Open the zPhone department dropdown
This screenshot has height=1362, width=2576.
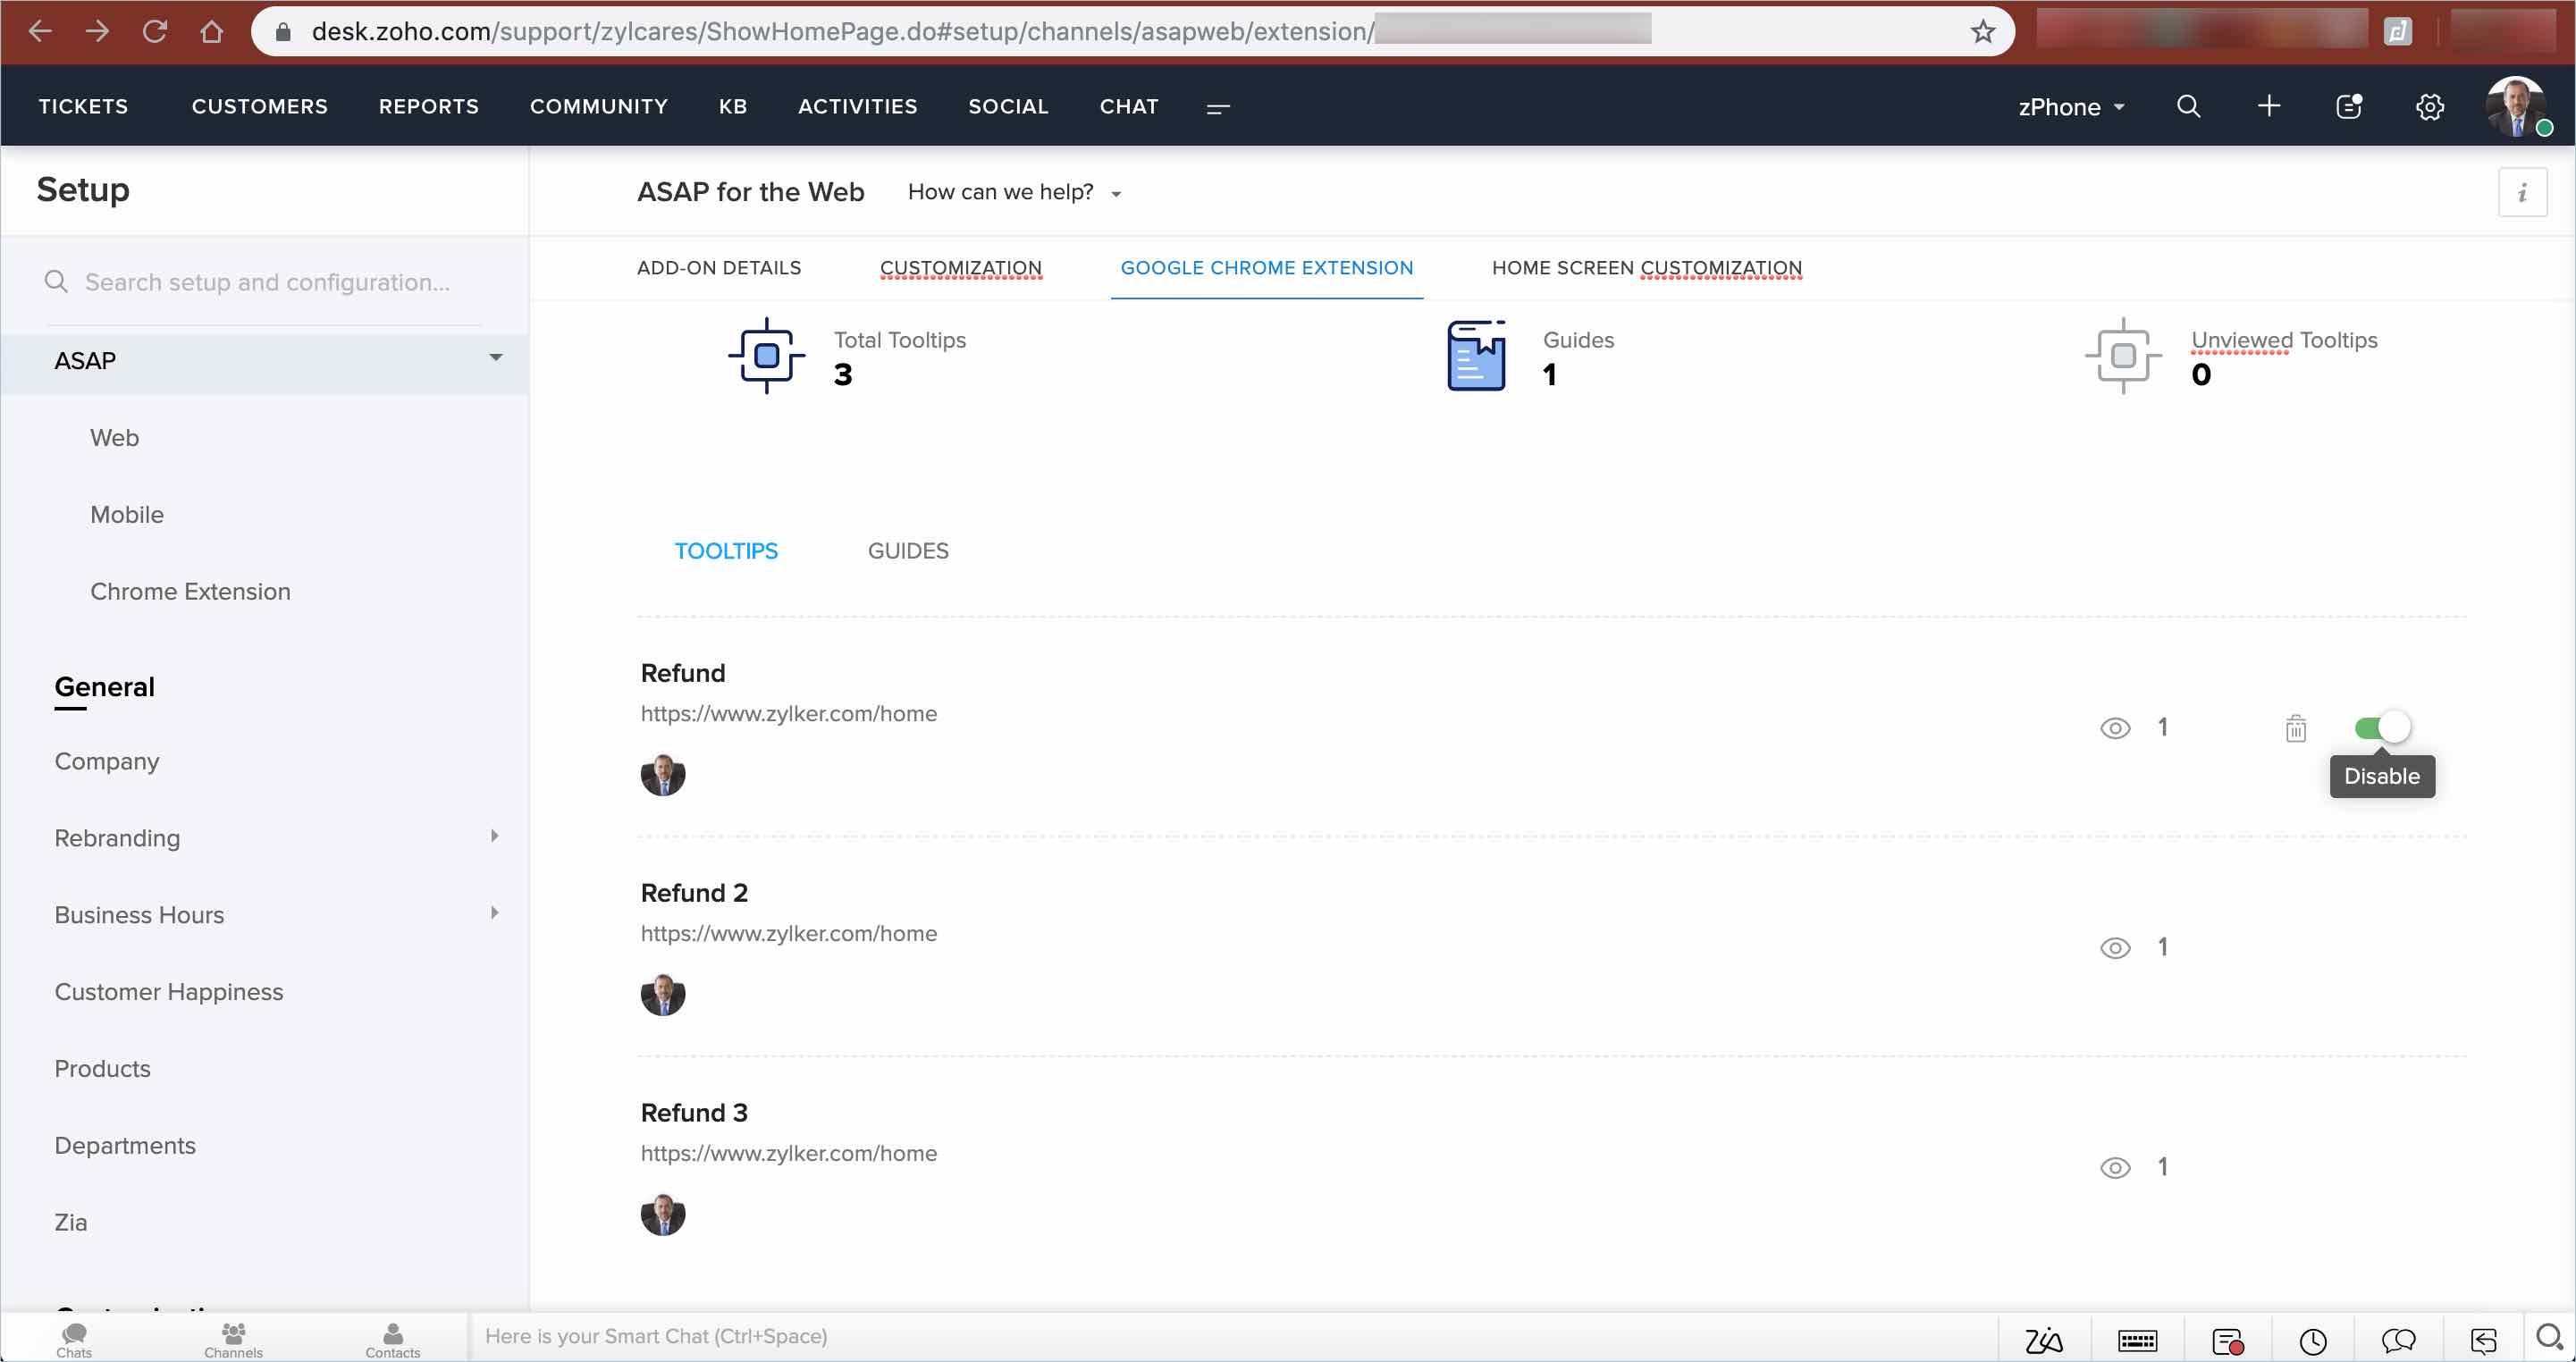2070,107
